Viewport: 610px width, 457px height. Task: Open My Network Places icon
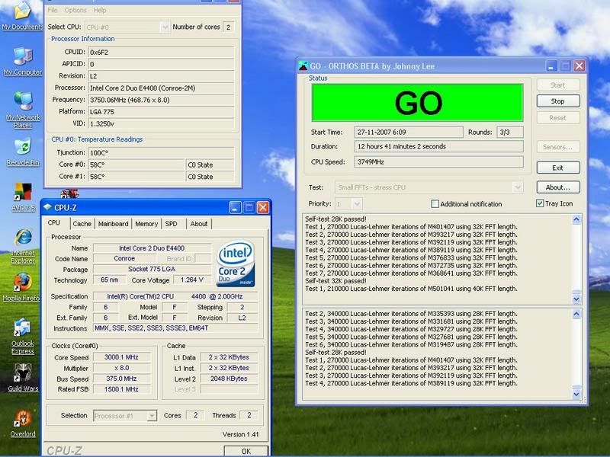[23, 110]
